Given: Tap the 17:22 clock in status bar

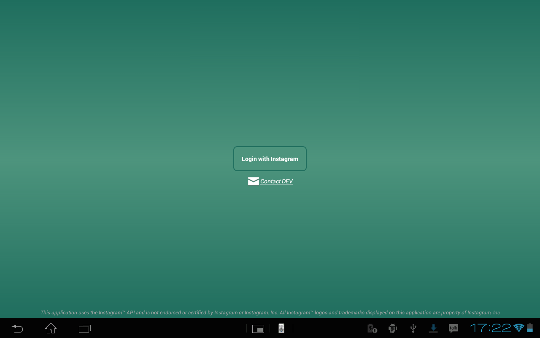Looking at the screenshot, I should (490, 328).
